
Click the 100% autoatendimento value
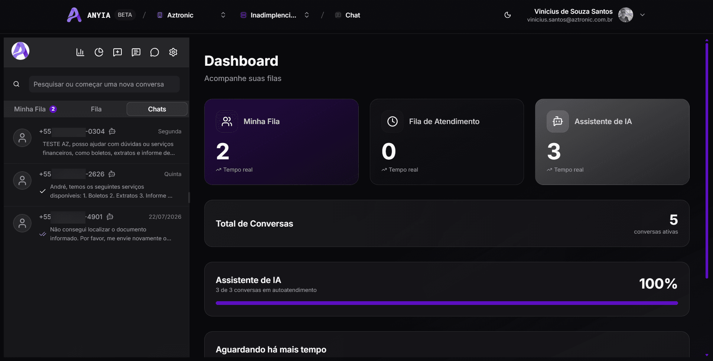[658, 284]
